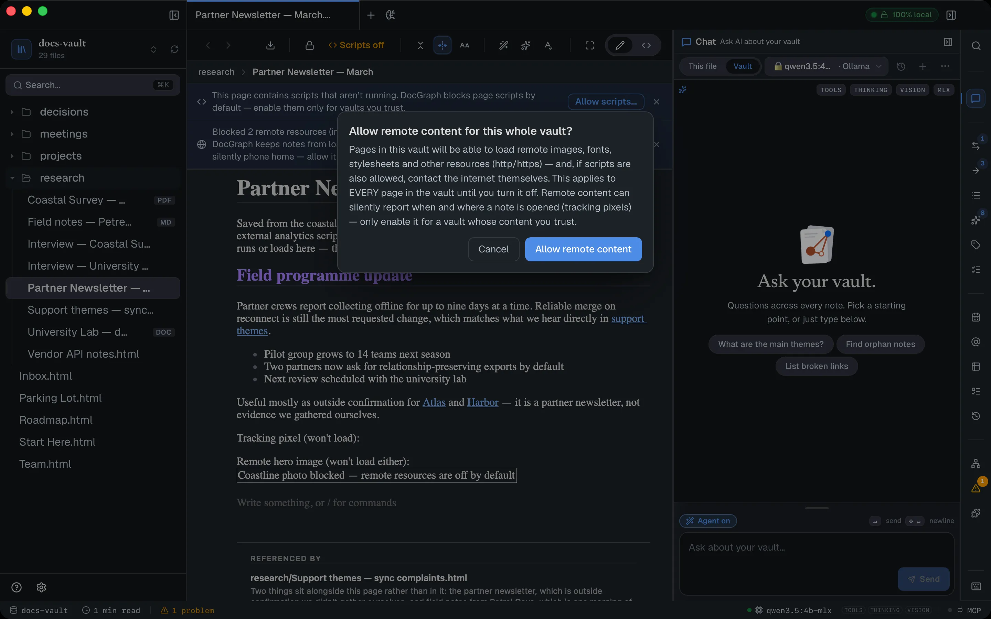
Task: Open Vendor API notes.html file
Action: click(93, 354)
